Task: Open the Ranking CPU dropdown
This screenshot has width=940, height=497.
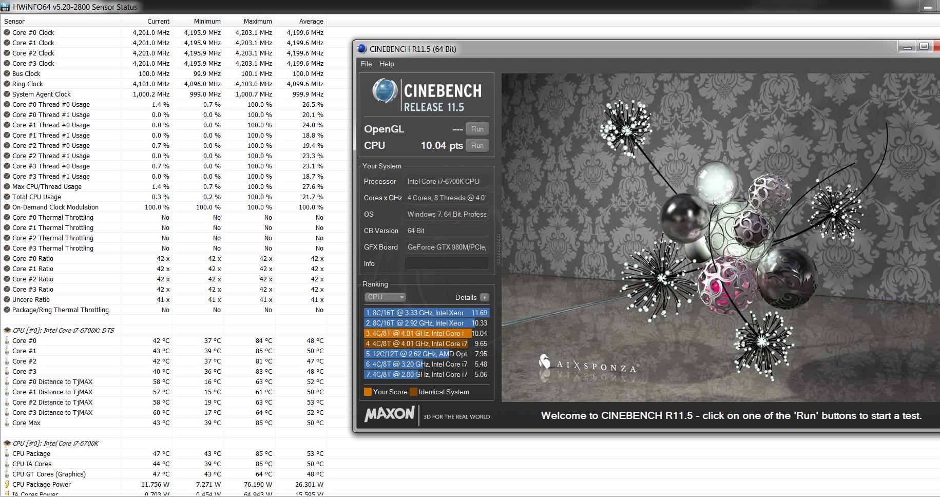Action: click(x=386, y=297)
